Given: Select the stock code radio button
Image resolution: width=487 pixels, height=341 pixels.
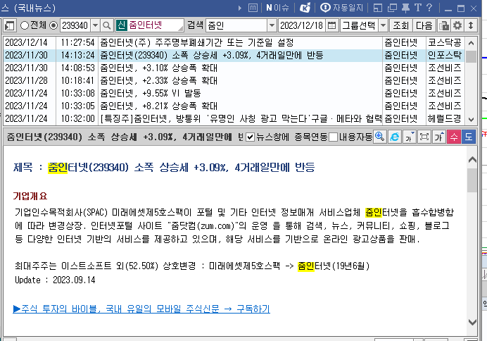Looking at the screenshot, I should (x=53, y=25).
